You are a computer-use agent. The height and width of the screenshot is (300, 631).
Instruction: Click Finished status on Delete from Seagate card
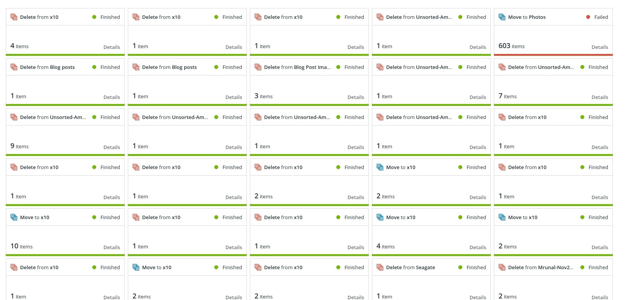476,267
